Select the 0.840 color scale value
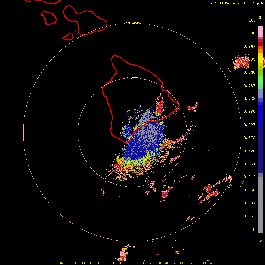265x265 pixels. 249,72
